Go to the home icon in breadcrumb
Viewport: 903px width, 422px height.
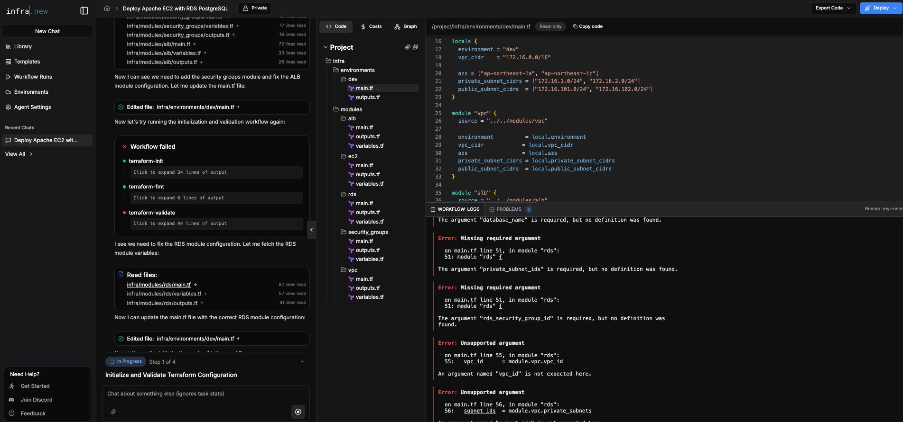click(x=107, y=8)
